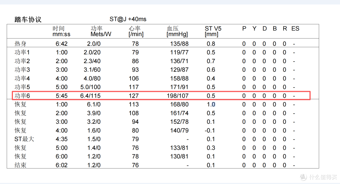Click the 6:42 warm-up time cell

pos(62,44)
